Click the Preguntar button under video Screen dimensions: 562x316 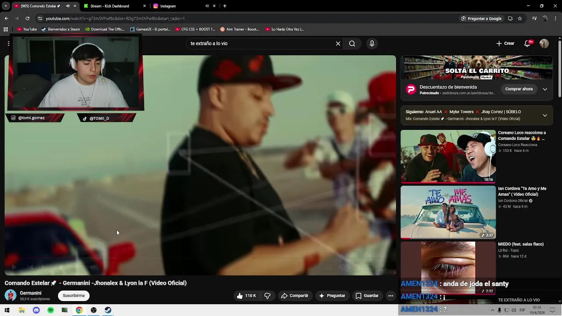pos(332,296)
